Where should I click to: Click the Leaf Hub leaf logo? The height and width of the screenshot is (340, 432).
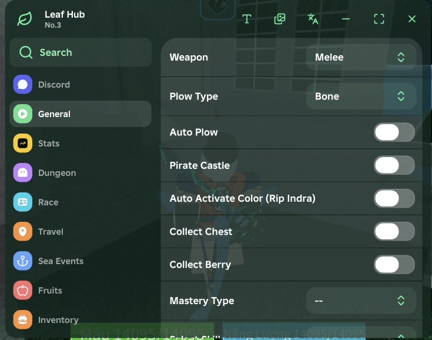[x=25, y=19]
